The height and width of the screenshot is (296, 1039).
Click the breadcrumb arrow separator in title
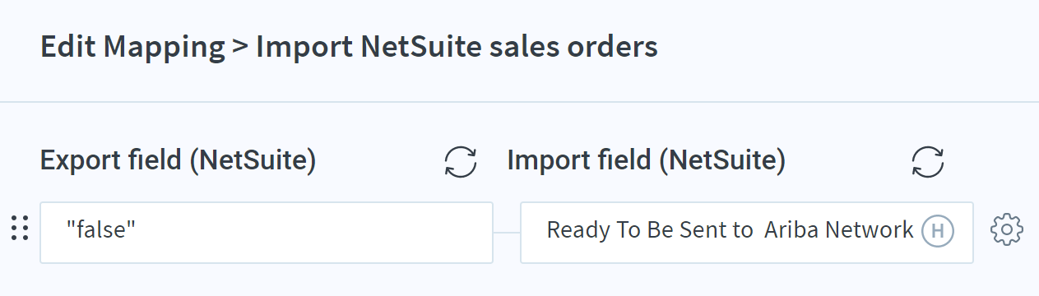(240, 48)
